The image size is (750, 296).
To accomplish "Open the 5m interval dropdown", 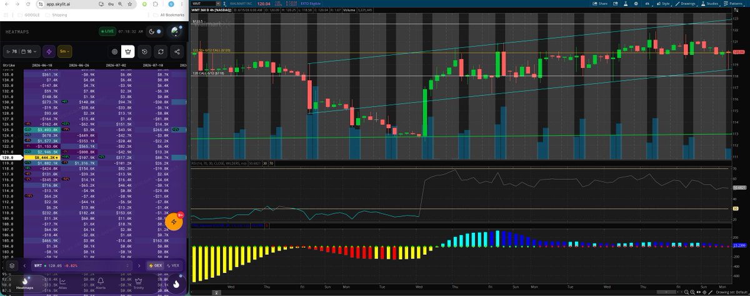I will pos(64,51).
